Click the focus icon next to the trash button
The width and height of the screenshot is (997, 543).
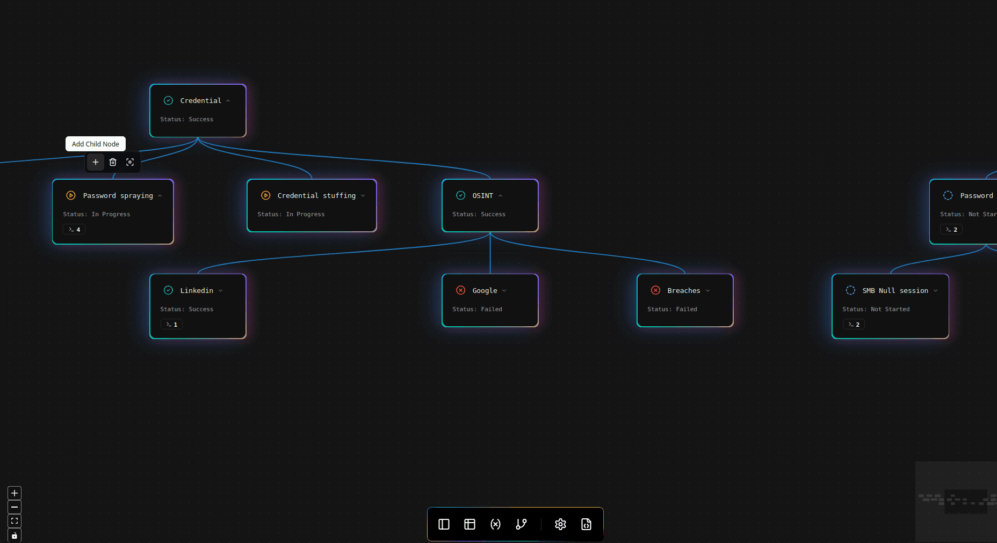tap(130, 162)
